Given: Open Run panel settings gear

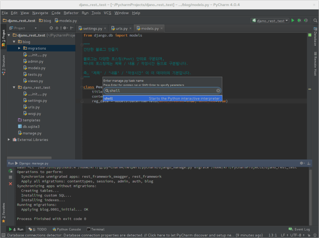Looking at the screenshot, I should point(302,163).
